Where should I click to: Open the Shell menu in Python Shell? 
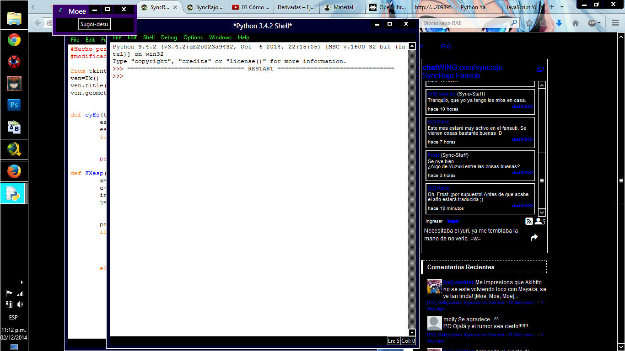(x=149, y=37)
